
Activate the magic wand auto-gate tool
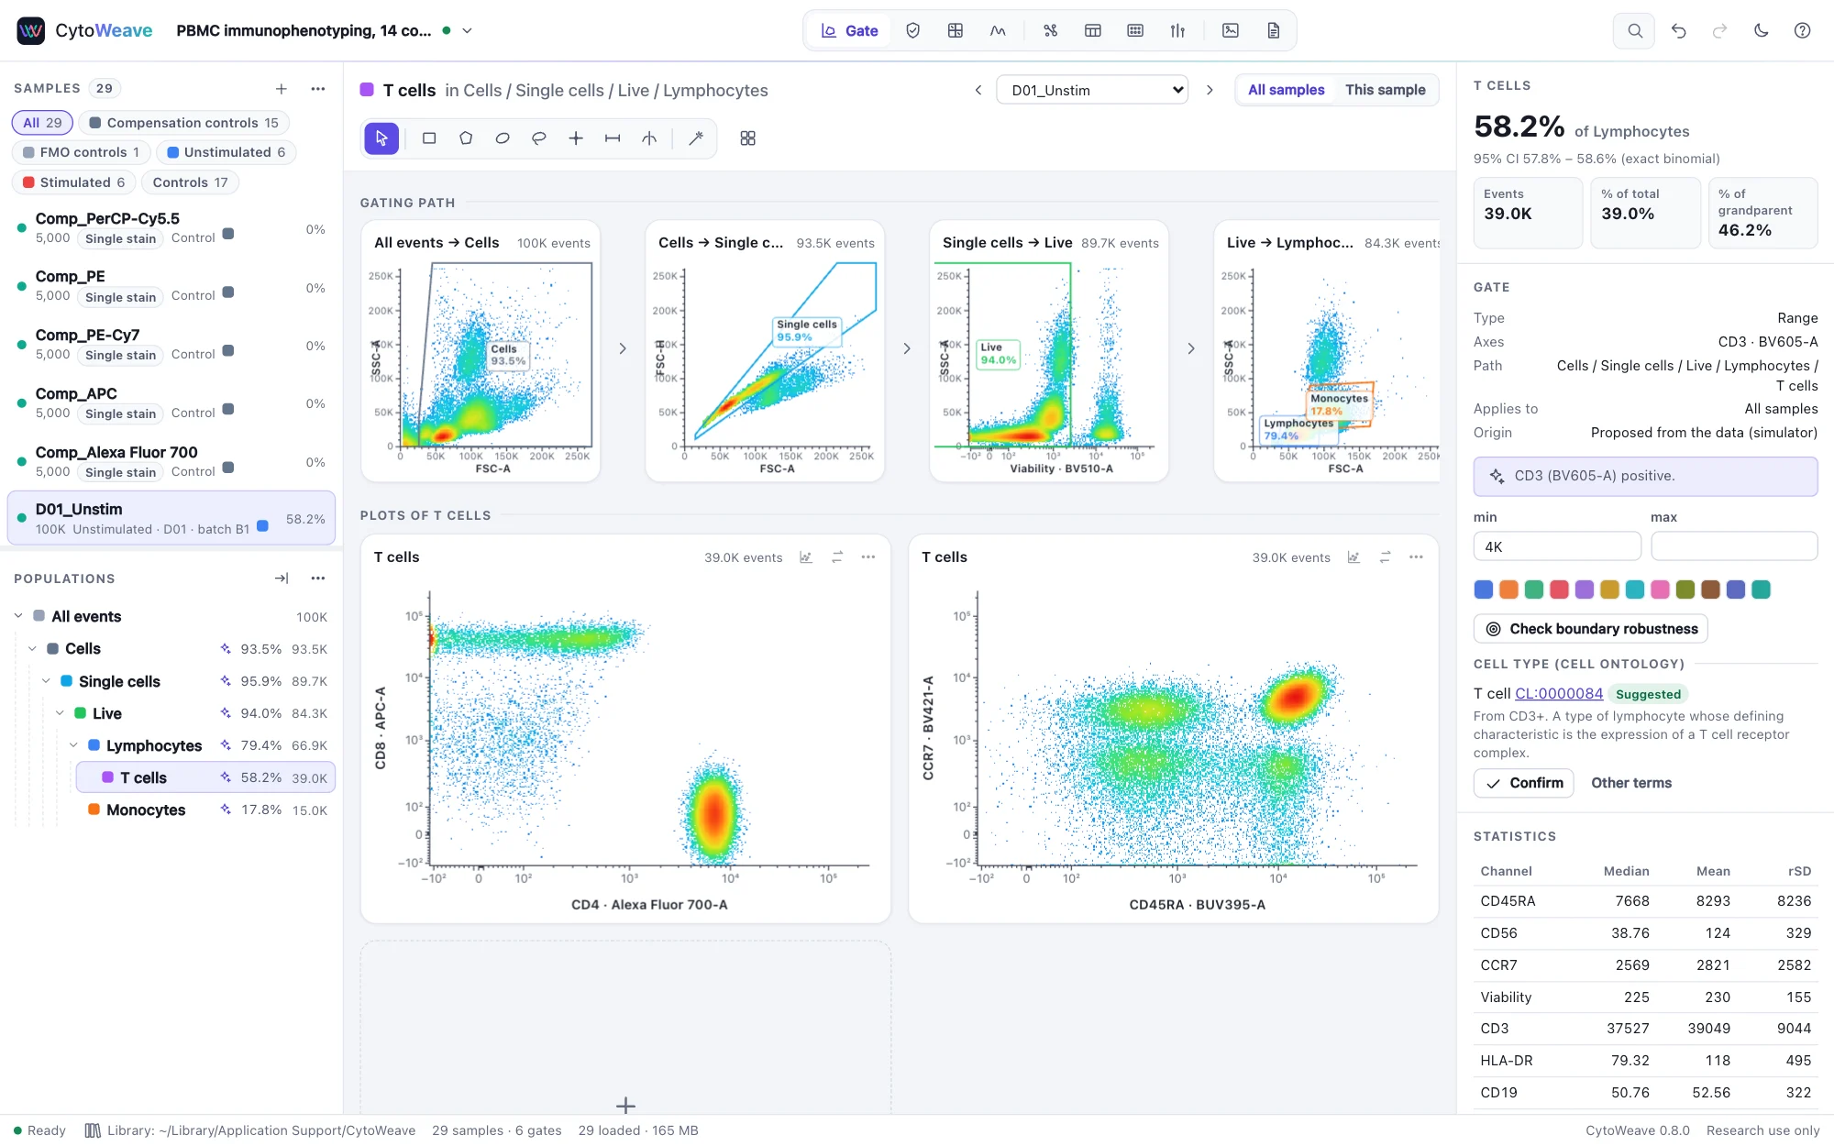pyautogui.click(x=696, y=138)
